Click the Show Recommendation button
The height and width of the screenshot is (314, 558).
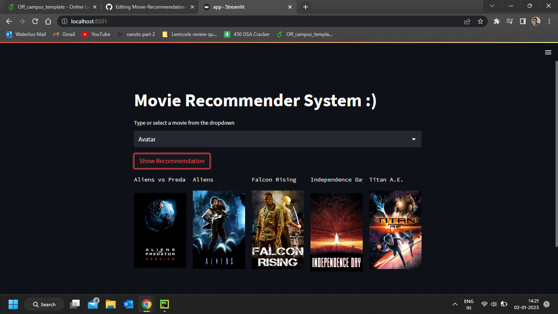[x=172, y=161]
